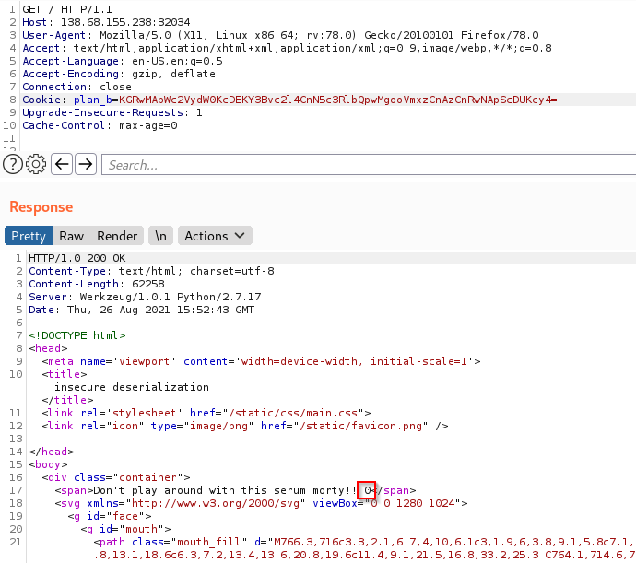Go to previous search match arrow
This screenshot has width=636, height=563.
[x=62, y=164]
